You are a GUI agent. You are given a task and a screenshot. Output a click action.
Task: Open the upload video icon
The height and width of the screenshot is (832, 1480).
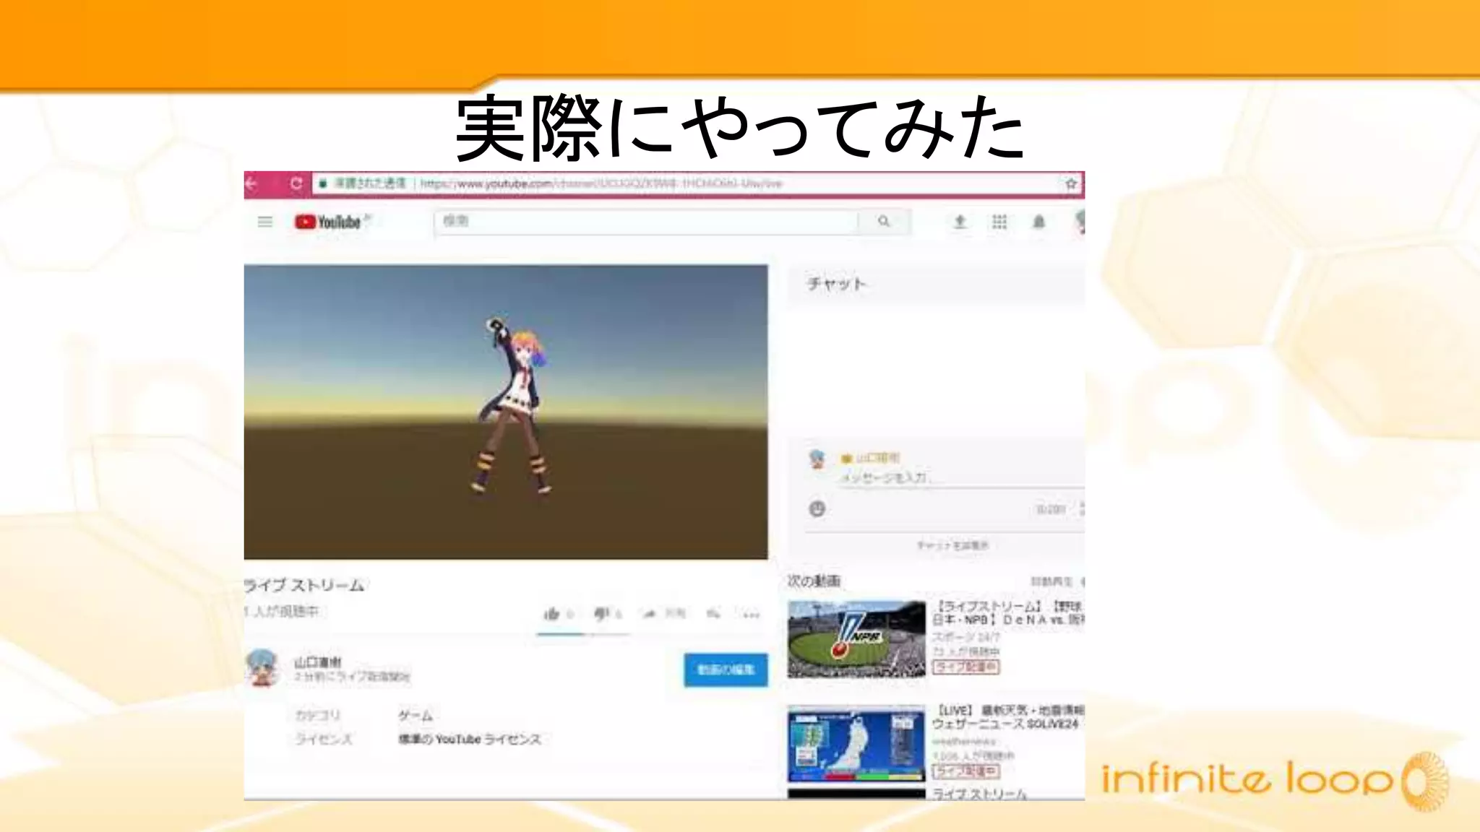[x=960, y=222]
